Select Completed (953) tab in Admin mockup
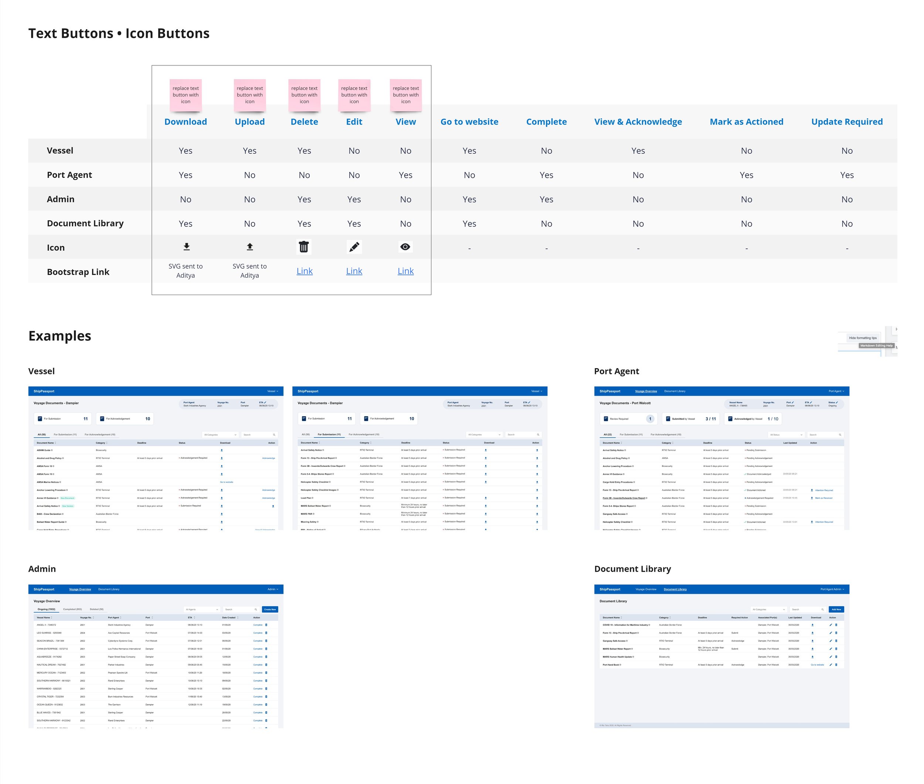The width and height of the screenshot is (924, 784). pos(72,609)
